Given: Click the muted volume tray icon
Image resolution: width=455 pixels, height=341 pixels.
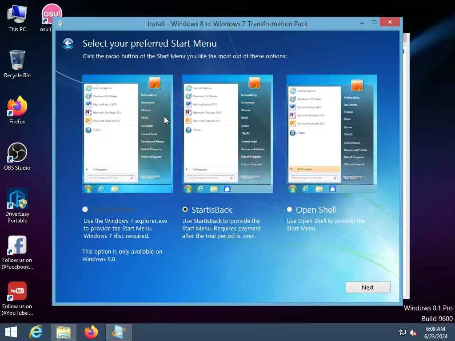Looking at the screenshot, I should click(x=413, y=333).
